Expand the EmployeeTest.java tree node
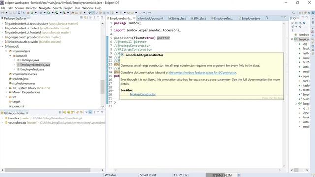 click(x=14, y=69)
